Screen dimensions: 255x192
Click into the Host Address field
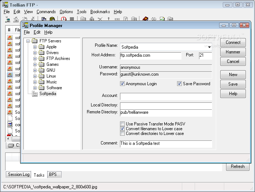(151, 56)
